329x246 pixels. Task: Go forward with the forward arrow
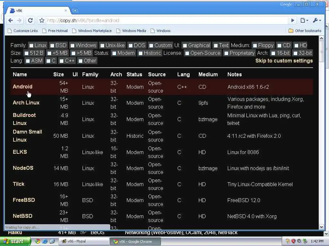tap(19, 20)
